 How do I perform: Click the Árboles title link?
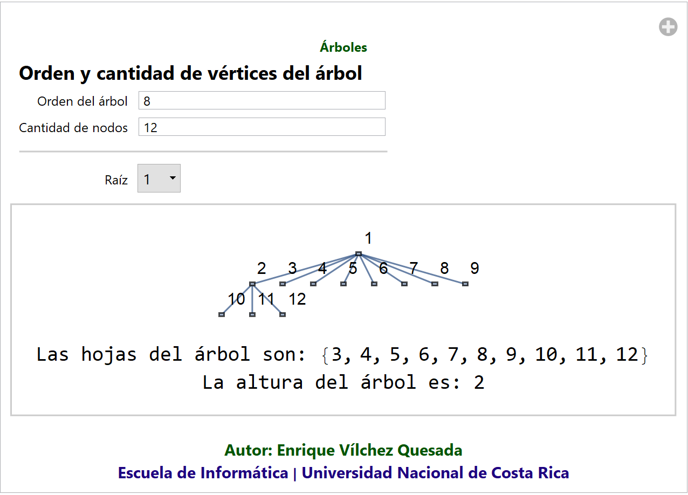tap(343, 47)
